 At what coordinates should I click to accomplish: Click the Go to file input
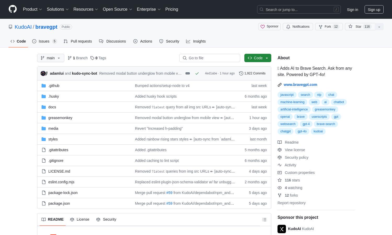tap(210, 58)
